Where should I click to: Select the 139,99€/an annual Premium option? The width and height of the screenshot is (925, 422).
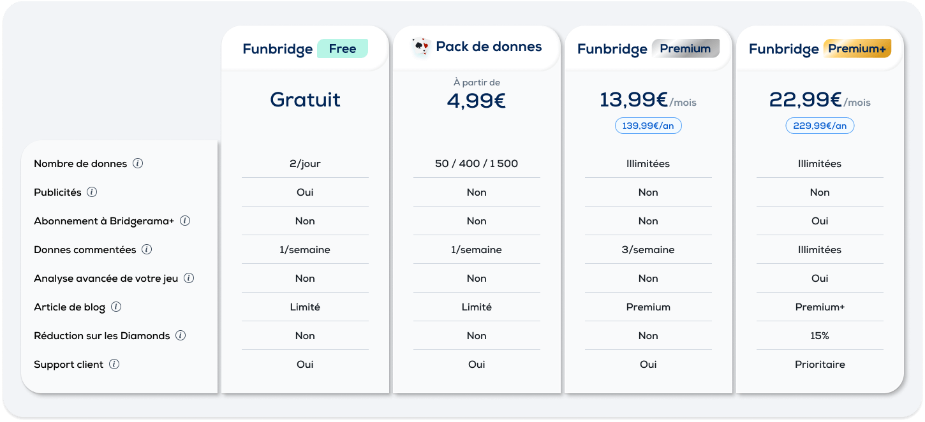(x=648, y=126)
